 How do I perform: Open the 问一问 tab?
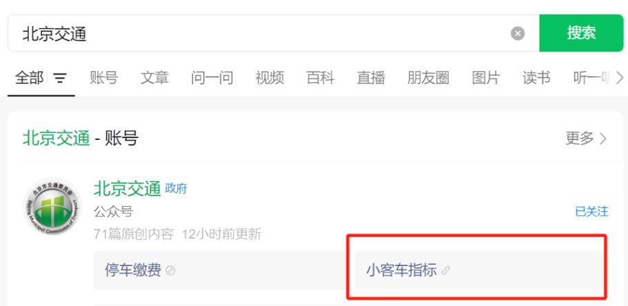(x=212, y=78)
